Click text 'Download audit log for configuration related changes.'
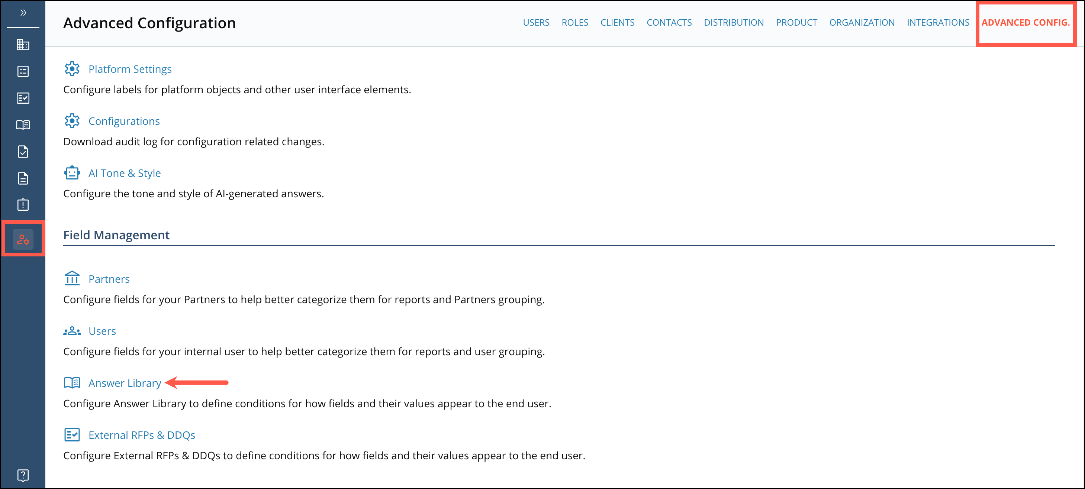The height and width of the screenshot is (489, 1085). click(x=194, y=142)
